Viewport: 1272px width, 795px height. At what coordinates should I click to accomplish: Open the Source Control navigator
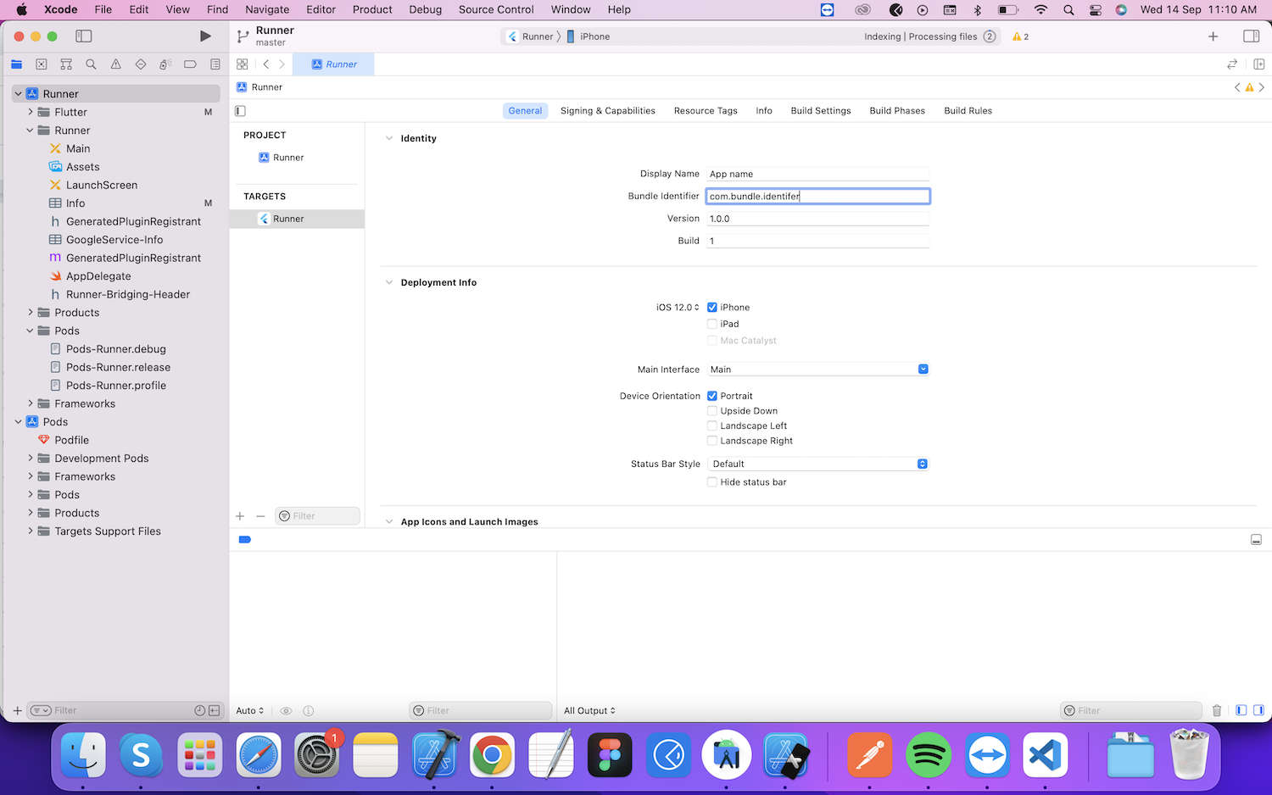click(42, 64)
